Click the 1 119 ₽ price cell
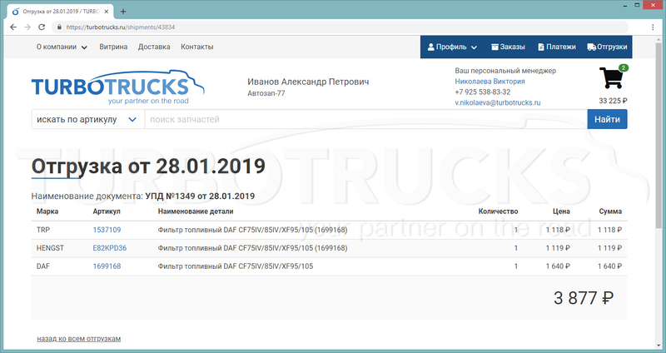This screenshot has height=353, width=666. point(558,248)
